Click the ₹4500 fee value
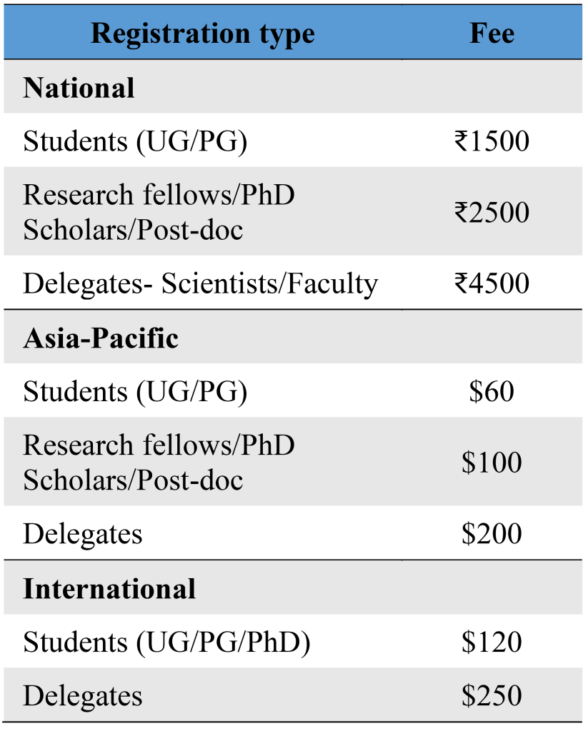Viewport: 588px width, 731px height. click(492, 283)
